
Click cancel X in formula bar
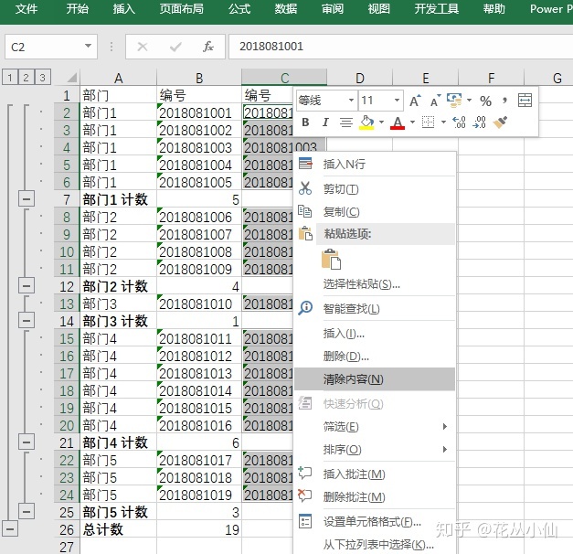[143, 47]
